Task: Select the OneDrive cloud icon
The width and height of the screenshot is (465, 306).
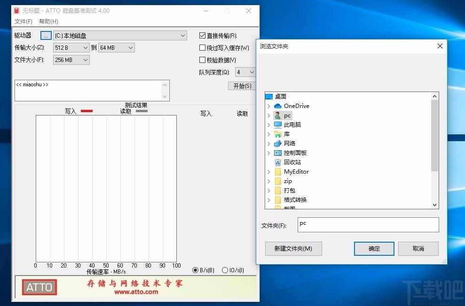Action: click(x=277, y=106)
